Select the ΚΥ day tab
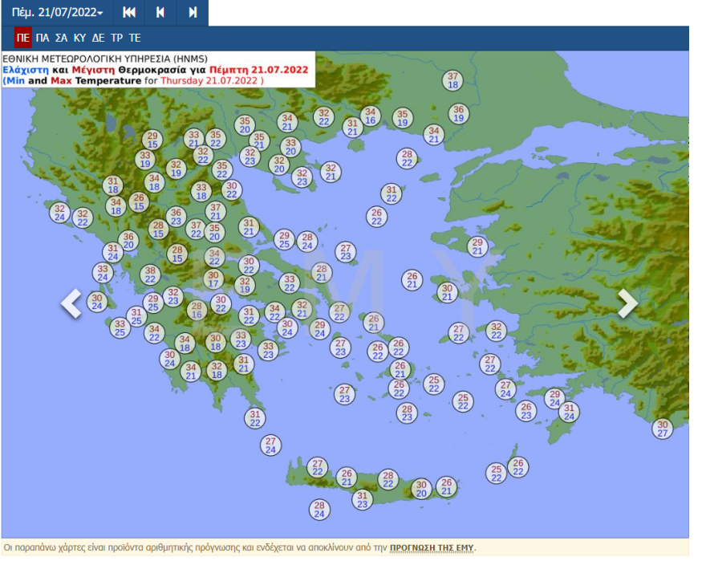Image resolution: width=706 pixels, height=561 pixels. pyautogui.click(x=79, y=38)
